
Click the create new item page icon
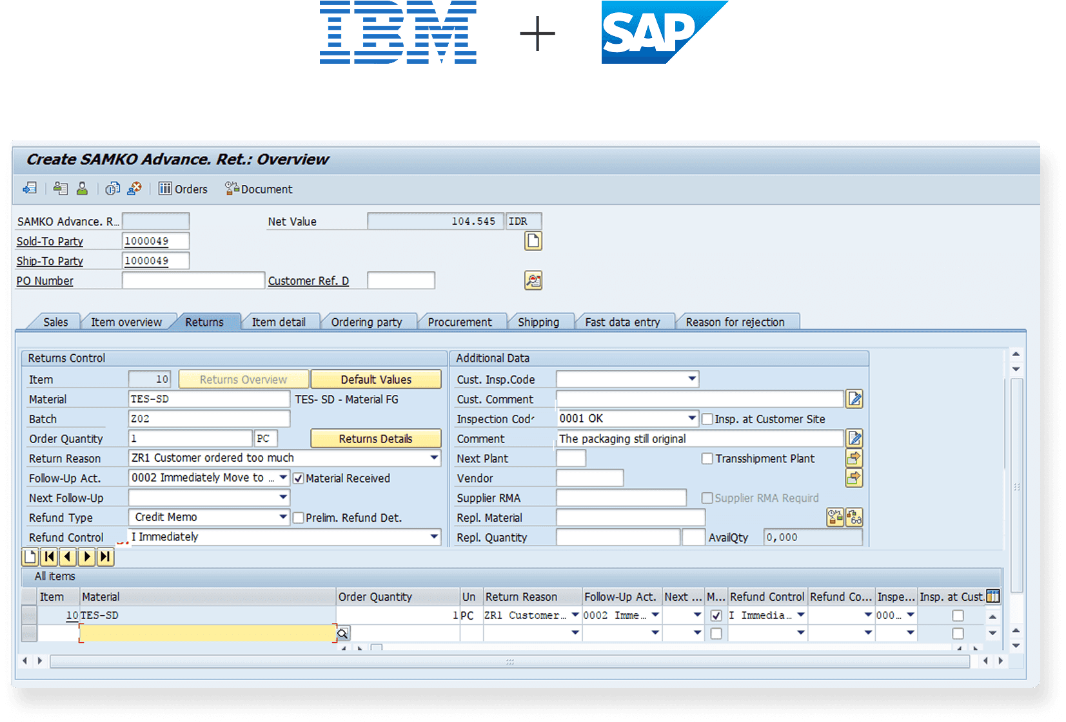click(x=30, y=556)
